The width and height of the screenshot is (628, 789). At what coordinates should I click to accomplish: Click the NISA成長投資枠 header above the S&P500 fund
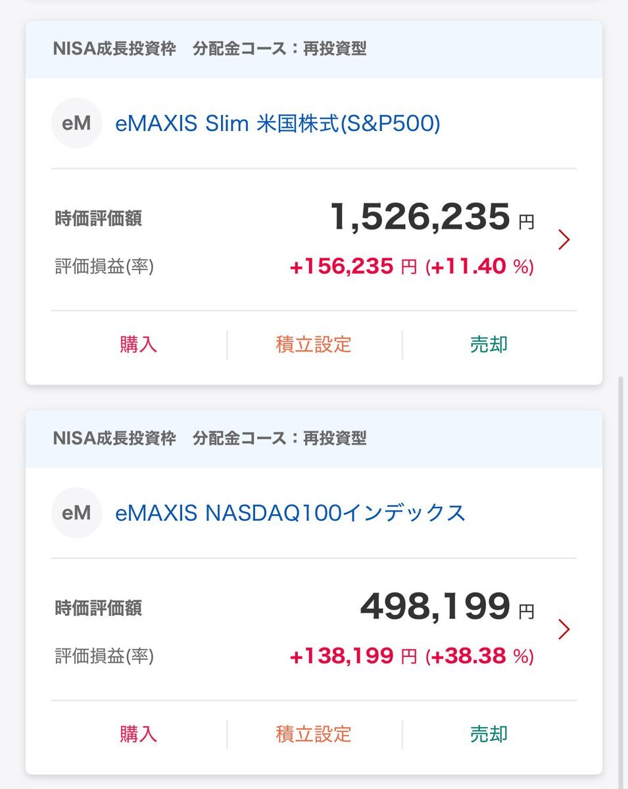[x=114, y=49]
